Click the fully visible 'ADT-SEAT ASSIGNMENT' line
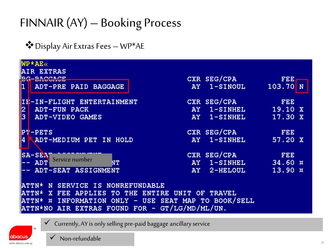This screenshot has height=248, width=331. [x=77, y=170]
